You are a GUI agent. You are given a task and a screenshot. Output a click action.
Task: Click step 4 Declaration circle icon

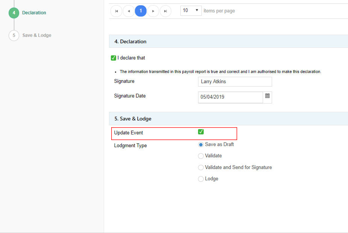tap(14, 13)
